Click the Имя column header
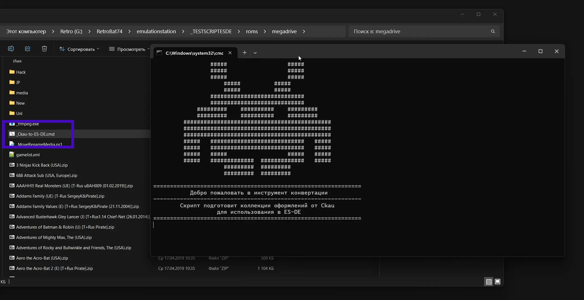The width and height of the screenshot is (584, 300). (x=17, y=61)
